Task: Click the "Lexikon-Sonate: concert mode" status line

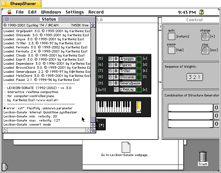Action: point(27,125)
